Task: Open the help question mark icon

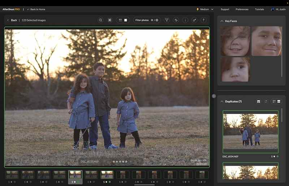Action: 203,20
